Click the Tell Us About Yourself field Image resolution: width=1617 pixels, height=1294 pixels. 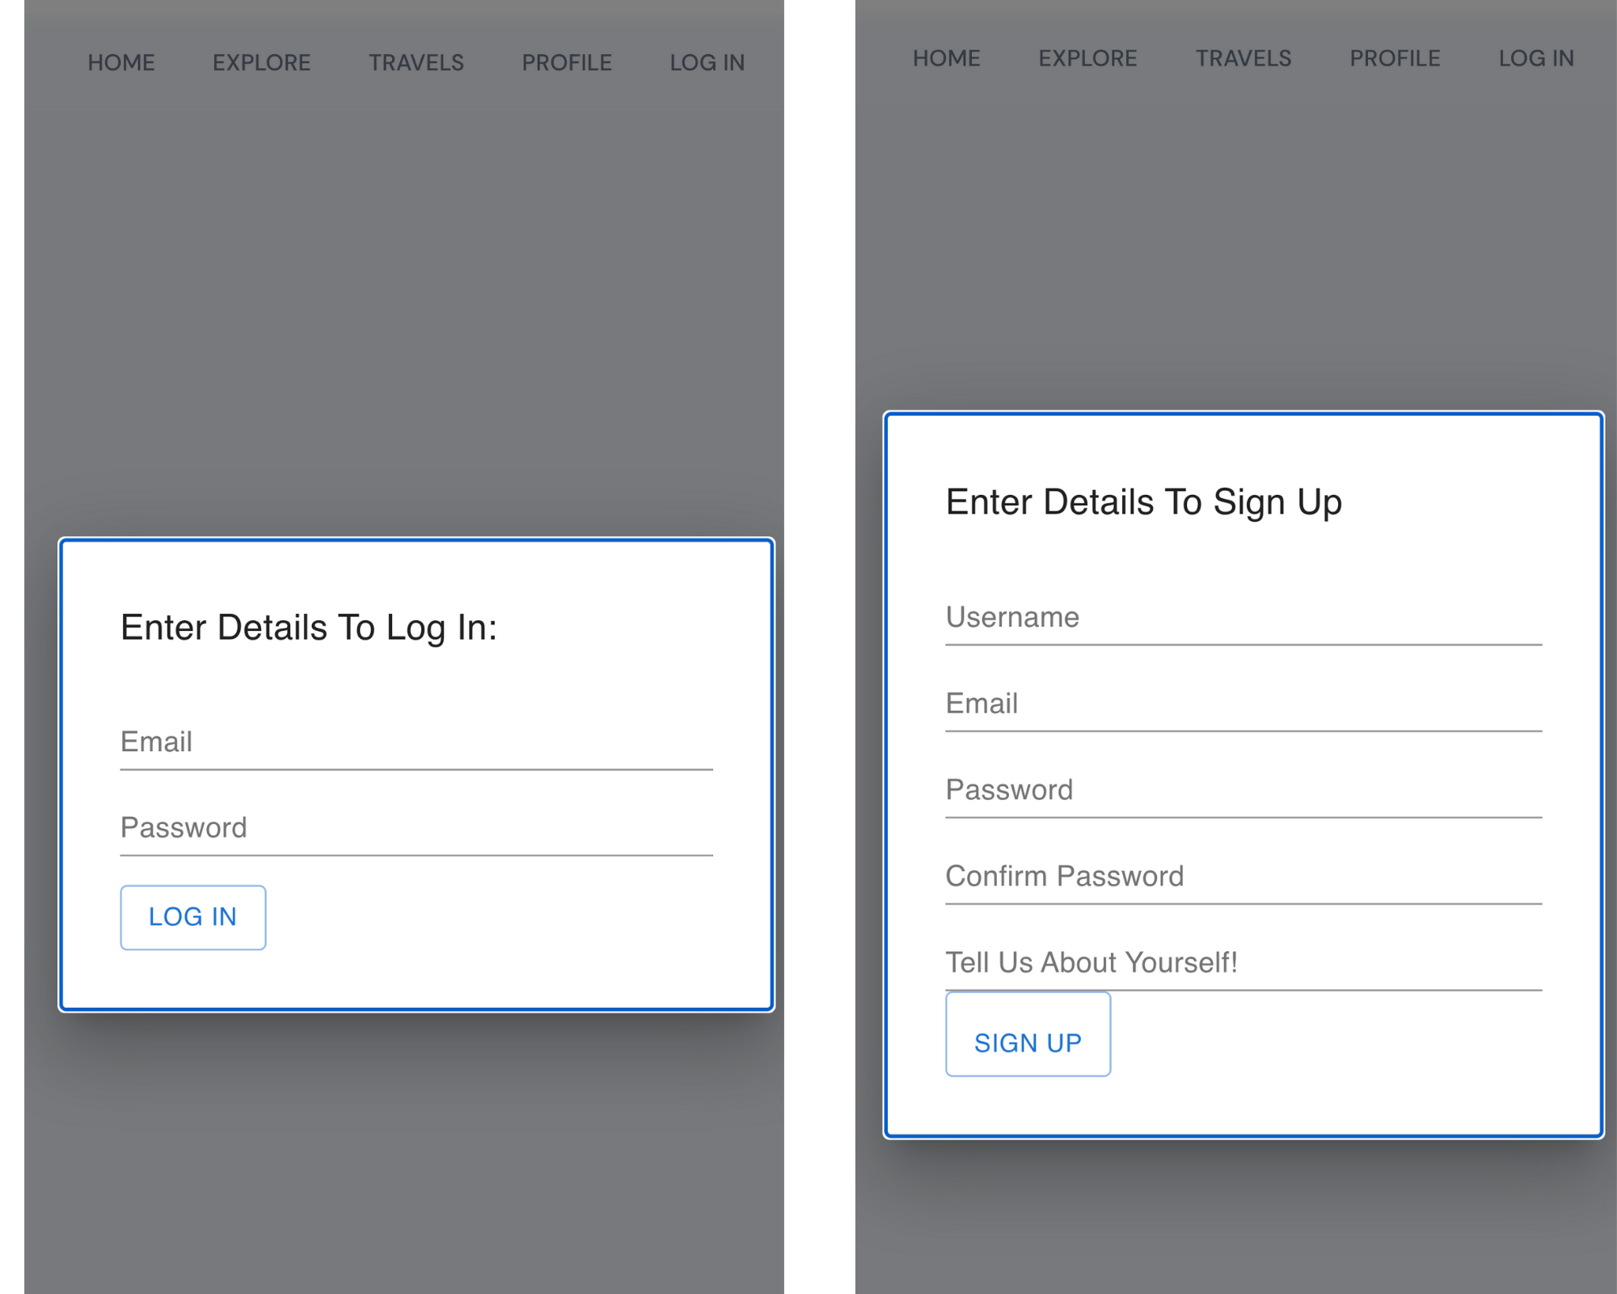[1243, 962]
